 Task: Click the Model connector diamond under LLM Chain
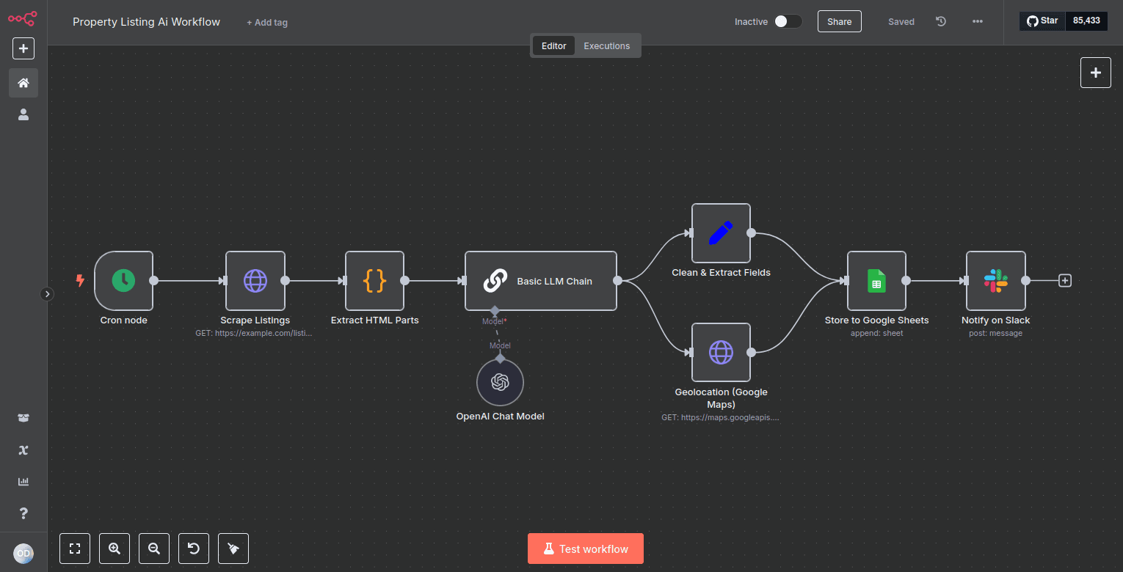coord(495,311)
